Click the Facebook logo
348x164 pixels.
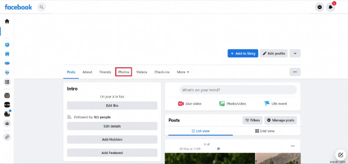[18, 7]
